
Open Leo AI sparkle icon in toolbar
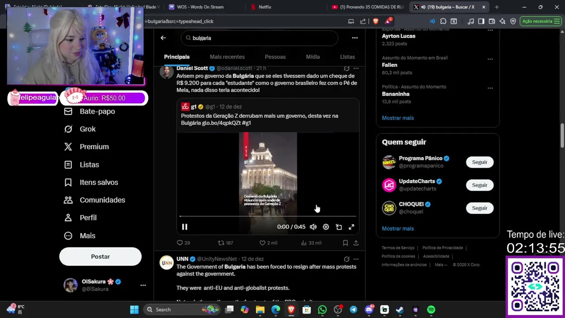pyautogui.click(x=502, y=21)
